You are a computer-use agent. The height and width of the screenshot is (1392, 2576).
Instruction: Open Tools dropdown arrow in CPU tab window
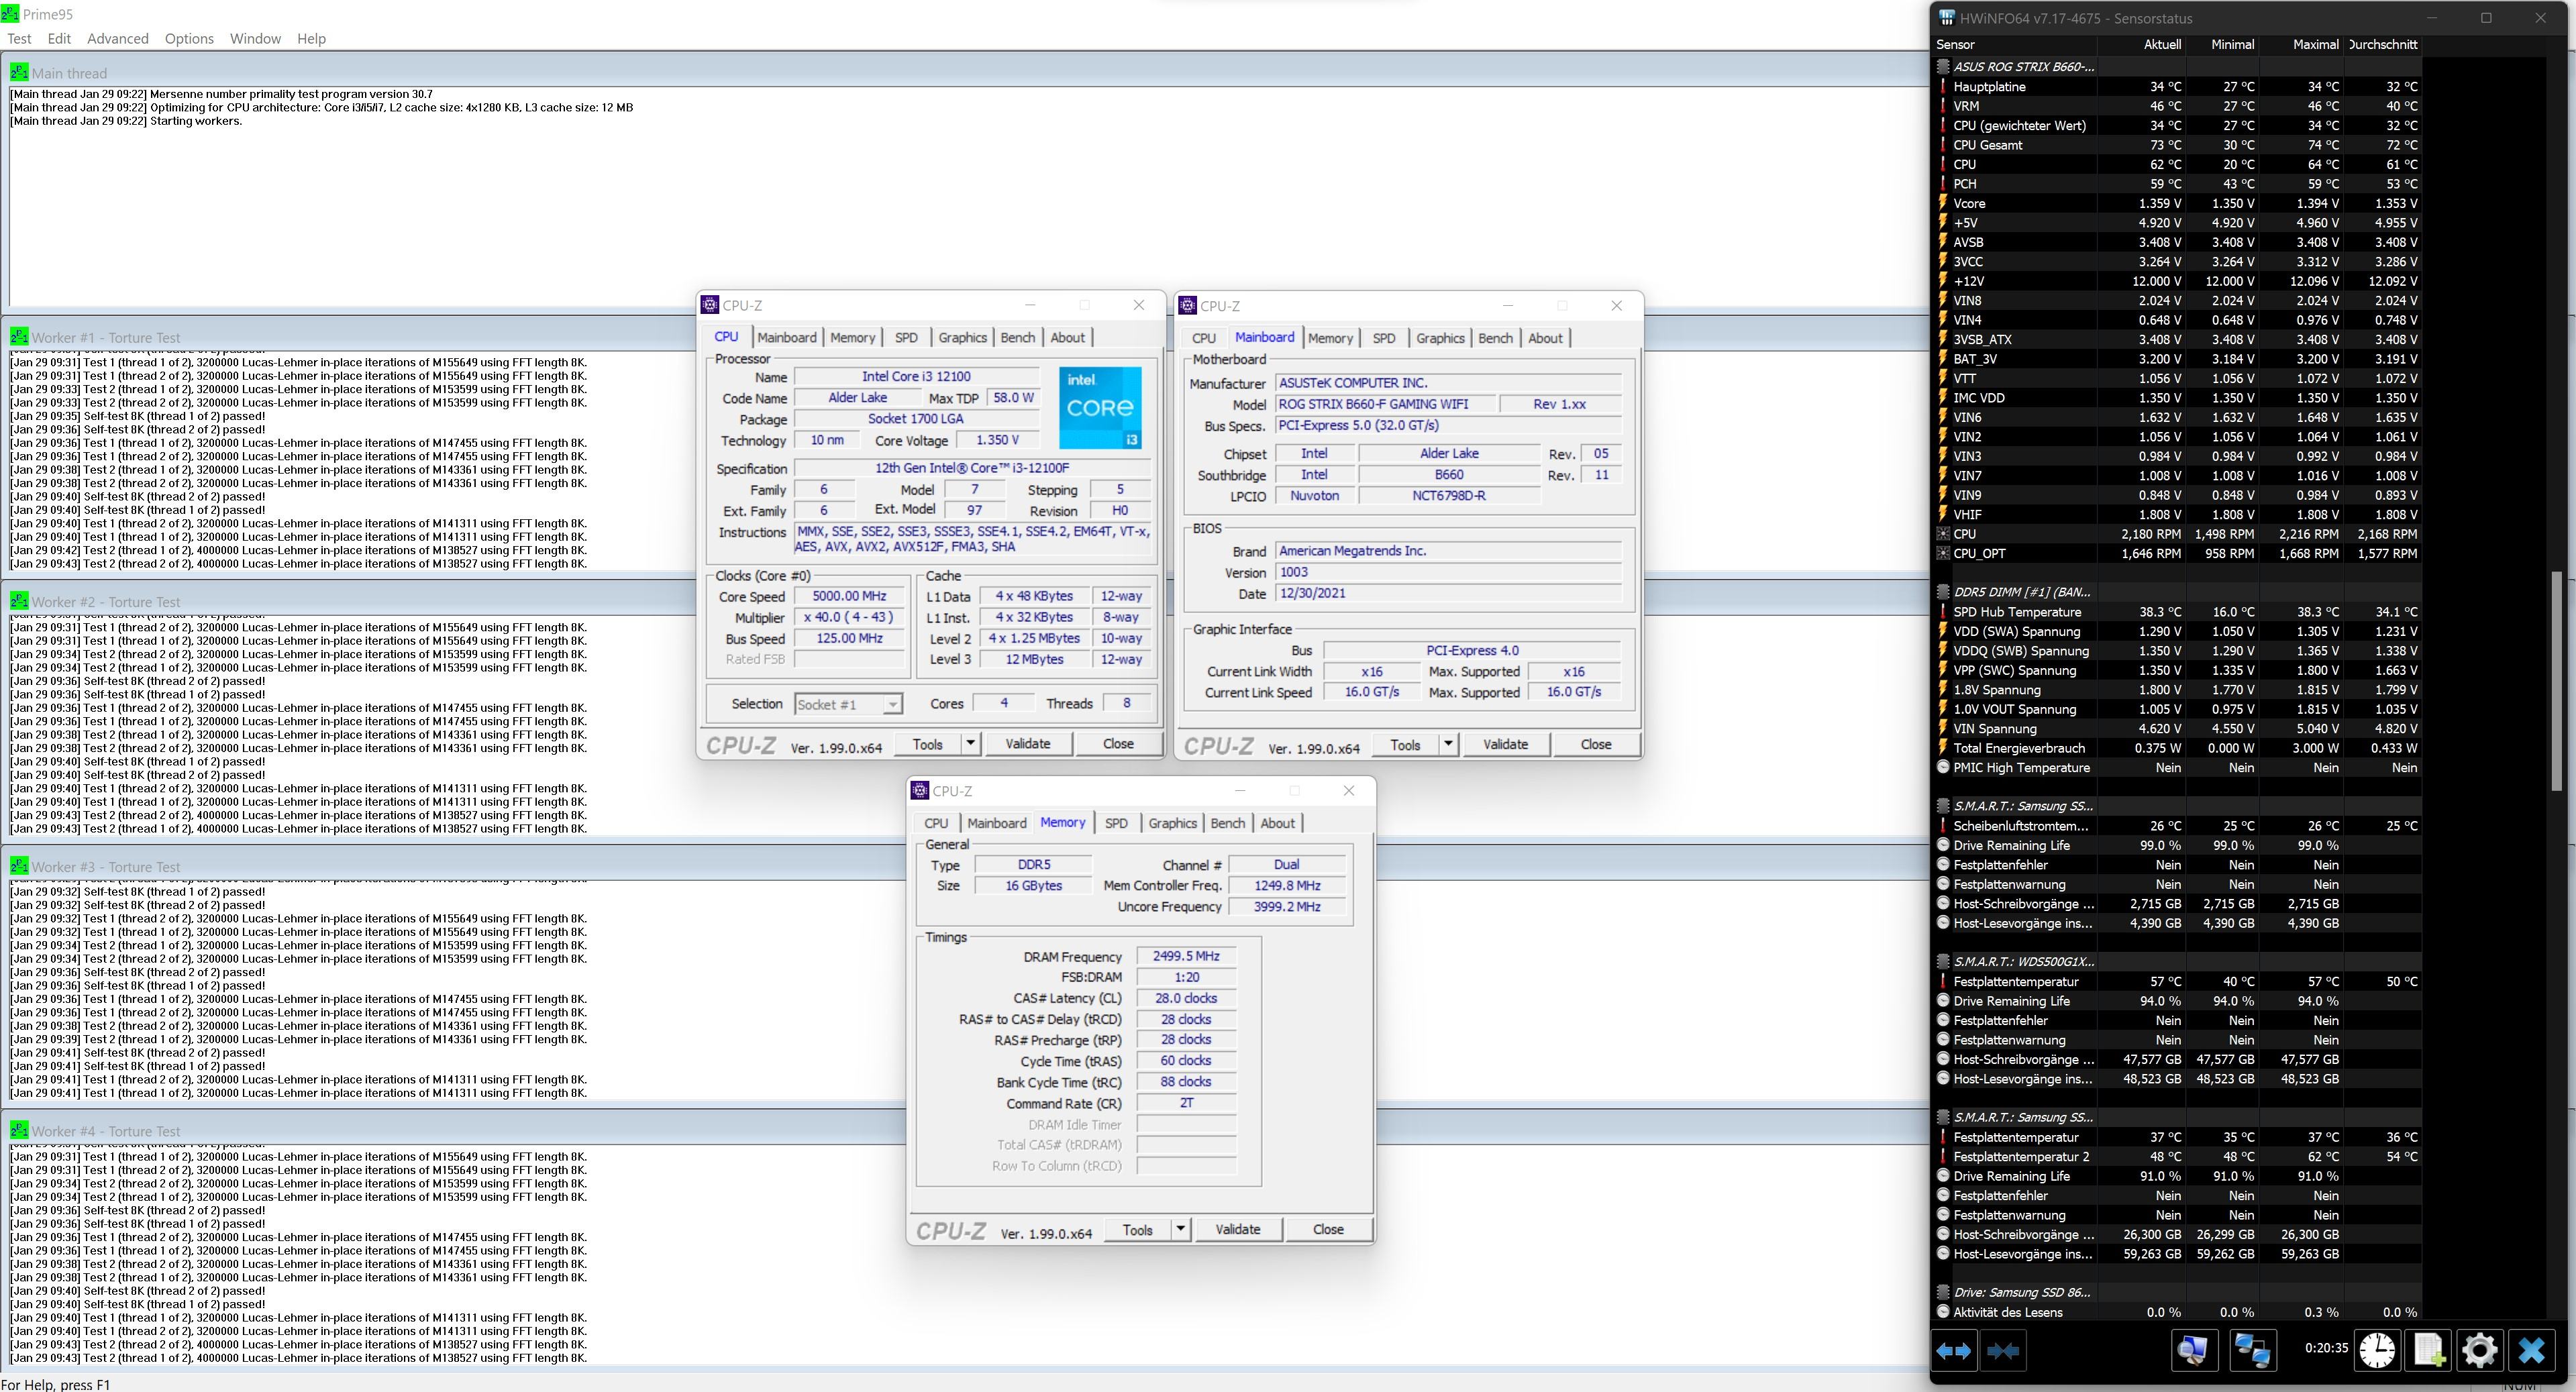970,744
